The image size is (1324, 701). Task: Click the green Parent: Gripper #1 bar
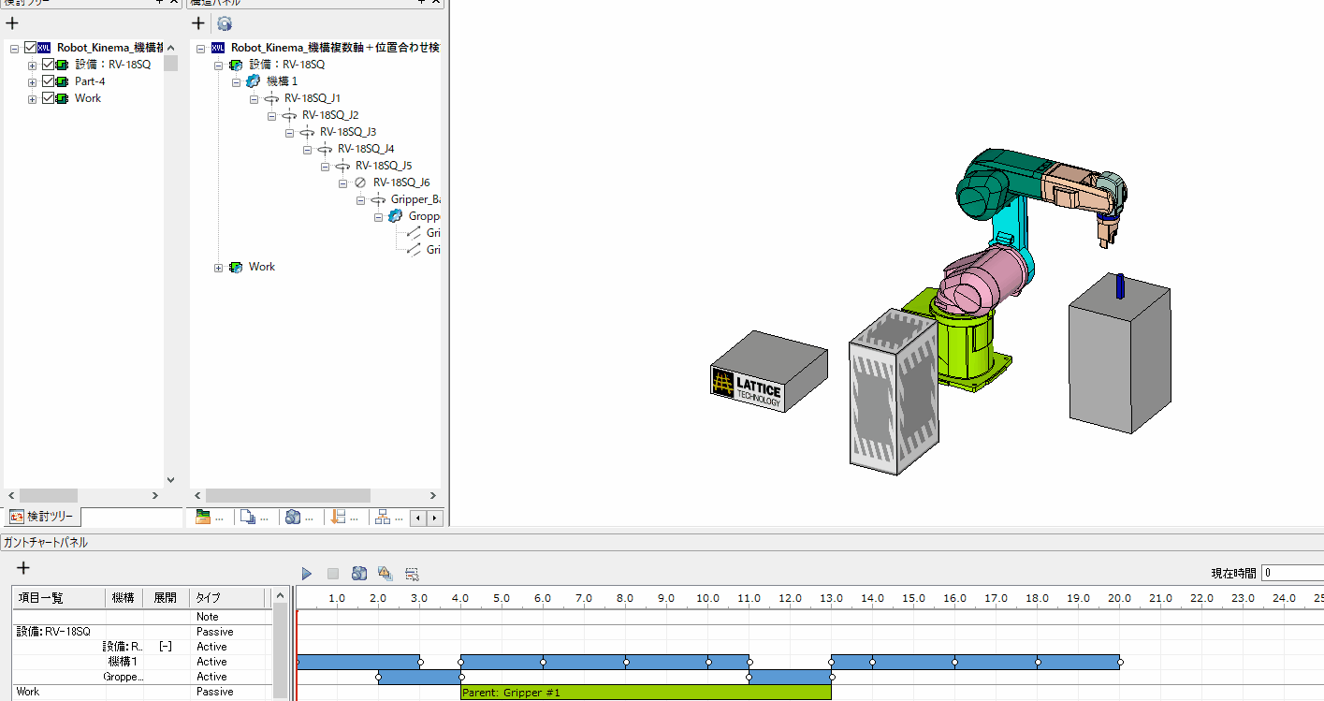point(645,693)
